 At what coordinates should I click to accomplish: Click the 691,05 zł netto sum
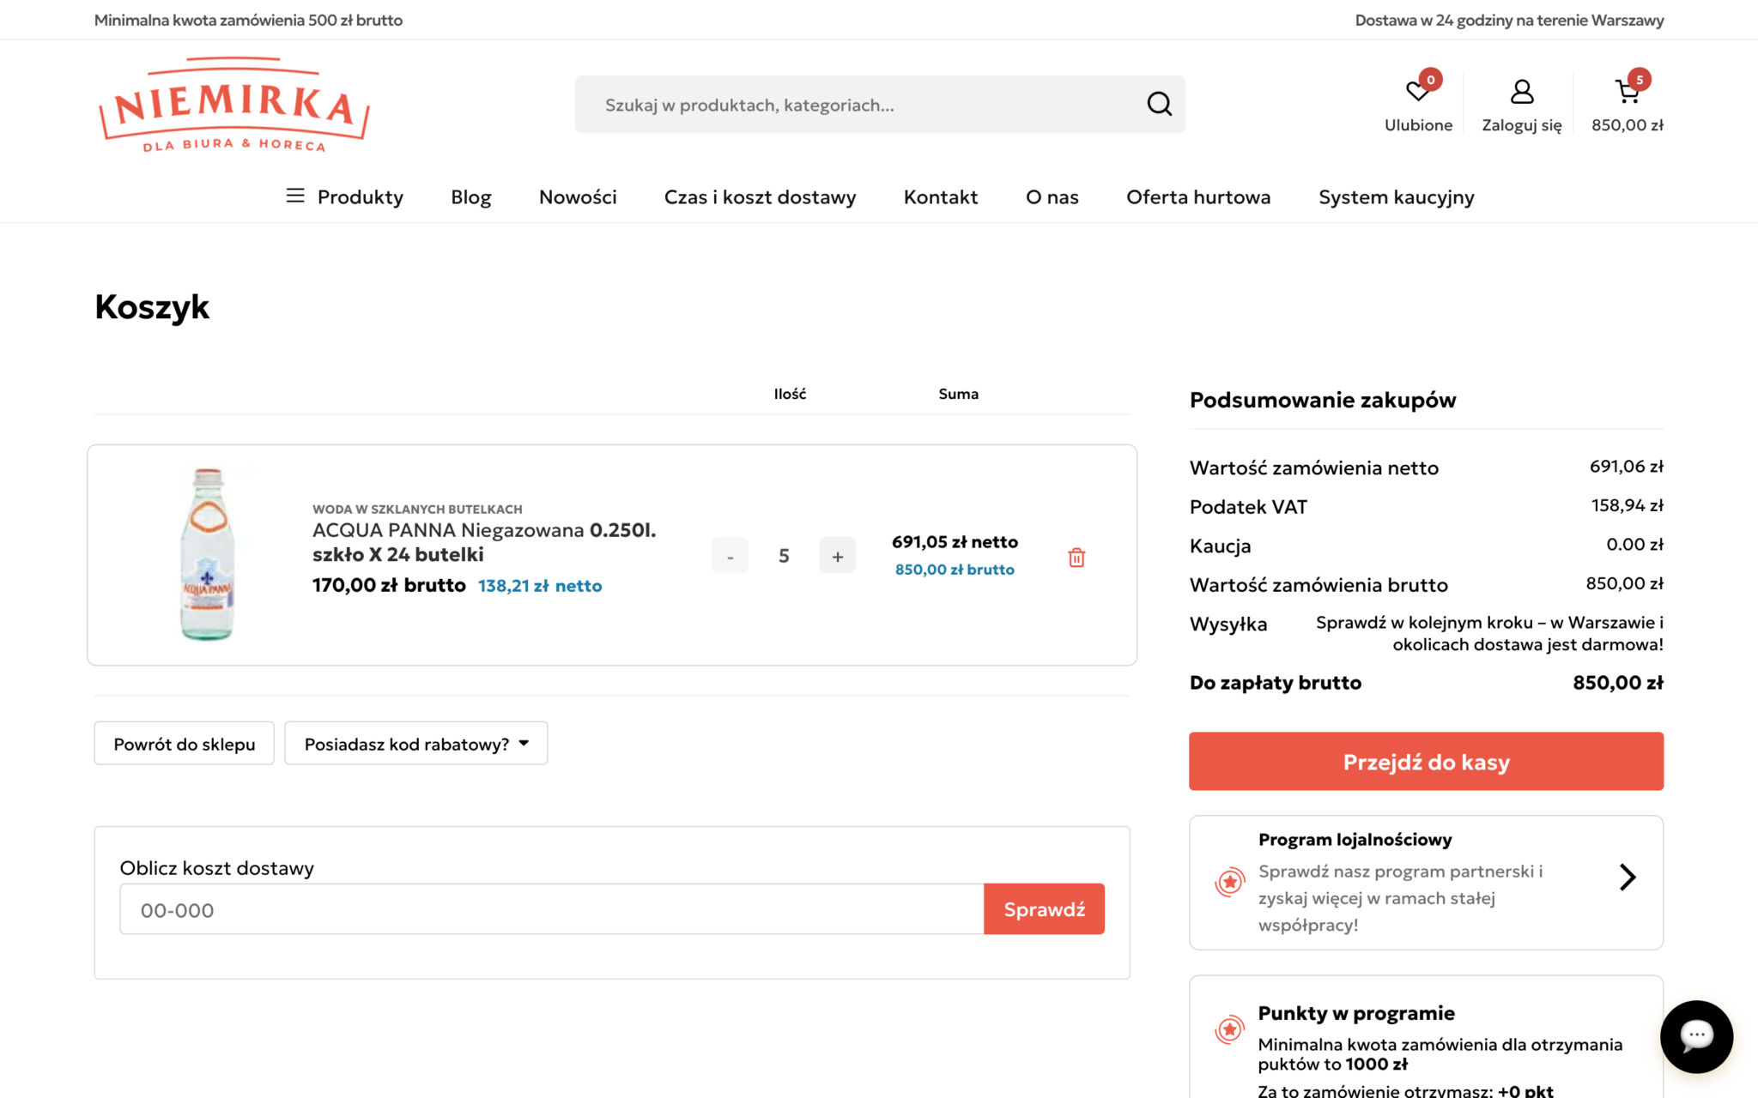(955, 542)
